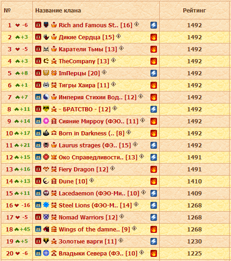Open the Fiery Dragon [12] clan page
This screenshot has height=261, width=231.
[x=83, y=170]
